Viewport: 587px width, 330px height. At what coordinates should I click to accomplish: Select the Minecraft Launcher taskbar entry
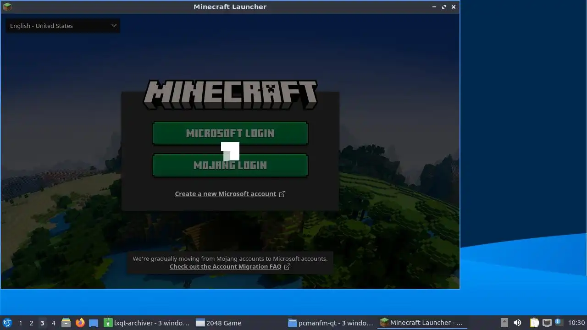(x=422, y=323)
